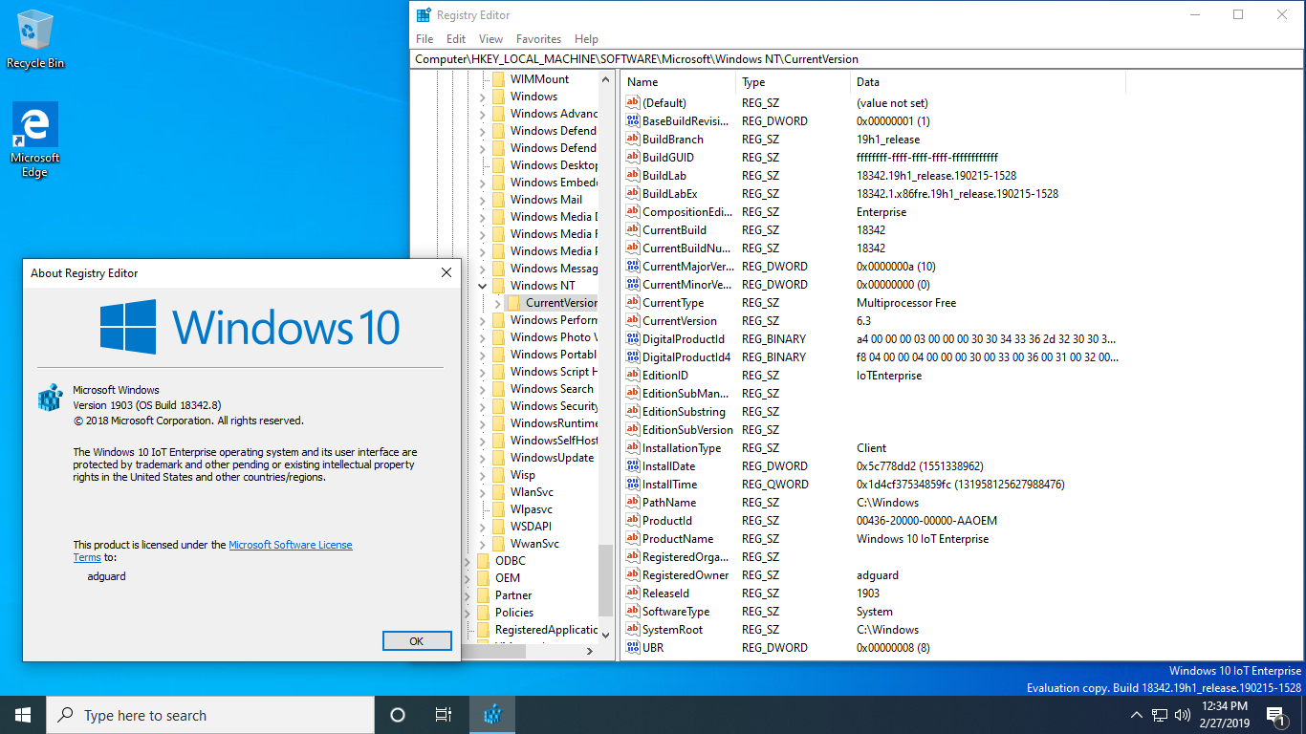The height and width of the screenshot is (734, 1306).
Task: Select the WindowsUpdate tree key
Action: coord(552,458)
